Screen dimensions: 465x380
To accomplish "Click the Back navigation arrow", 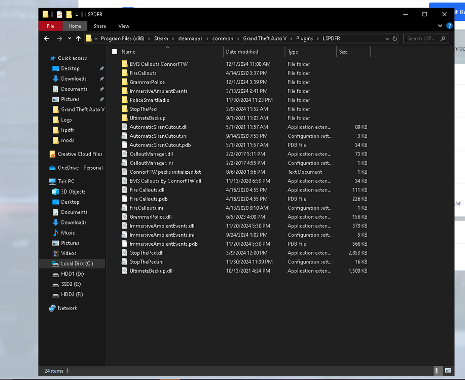I will pyautogui.click(x=47, y=39).
